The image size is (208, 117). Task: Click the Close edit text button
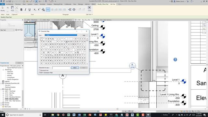click(89, 9)
